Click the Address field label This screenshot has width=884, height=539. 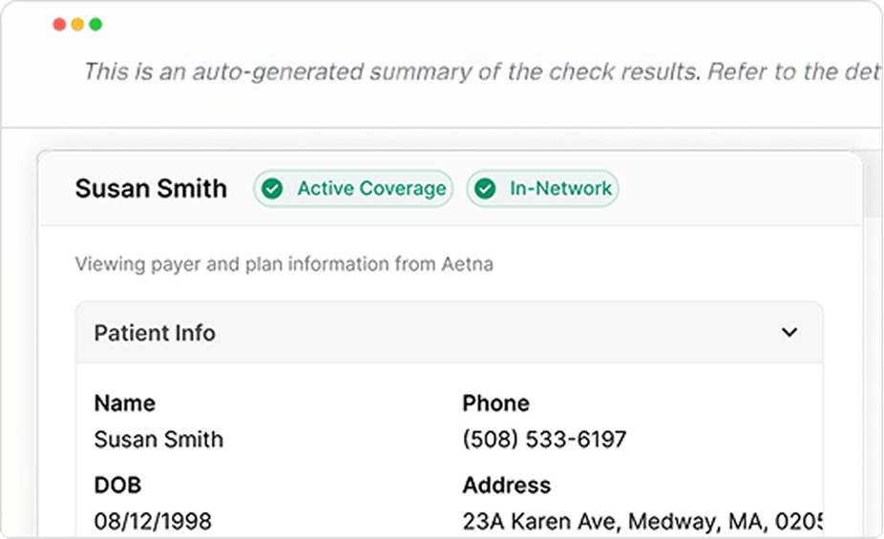(506, 485)
